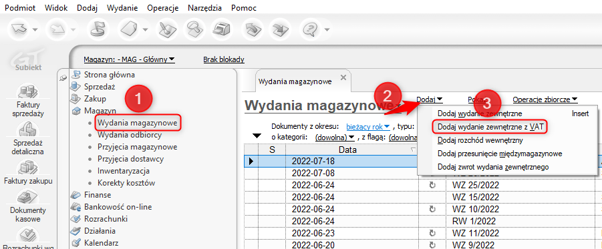Open the Dodaj dropdown above the list
Viewport: 602px width, 249px height.
click(430, 99)
